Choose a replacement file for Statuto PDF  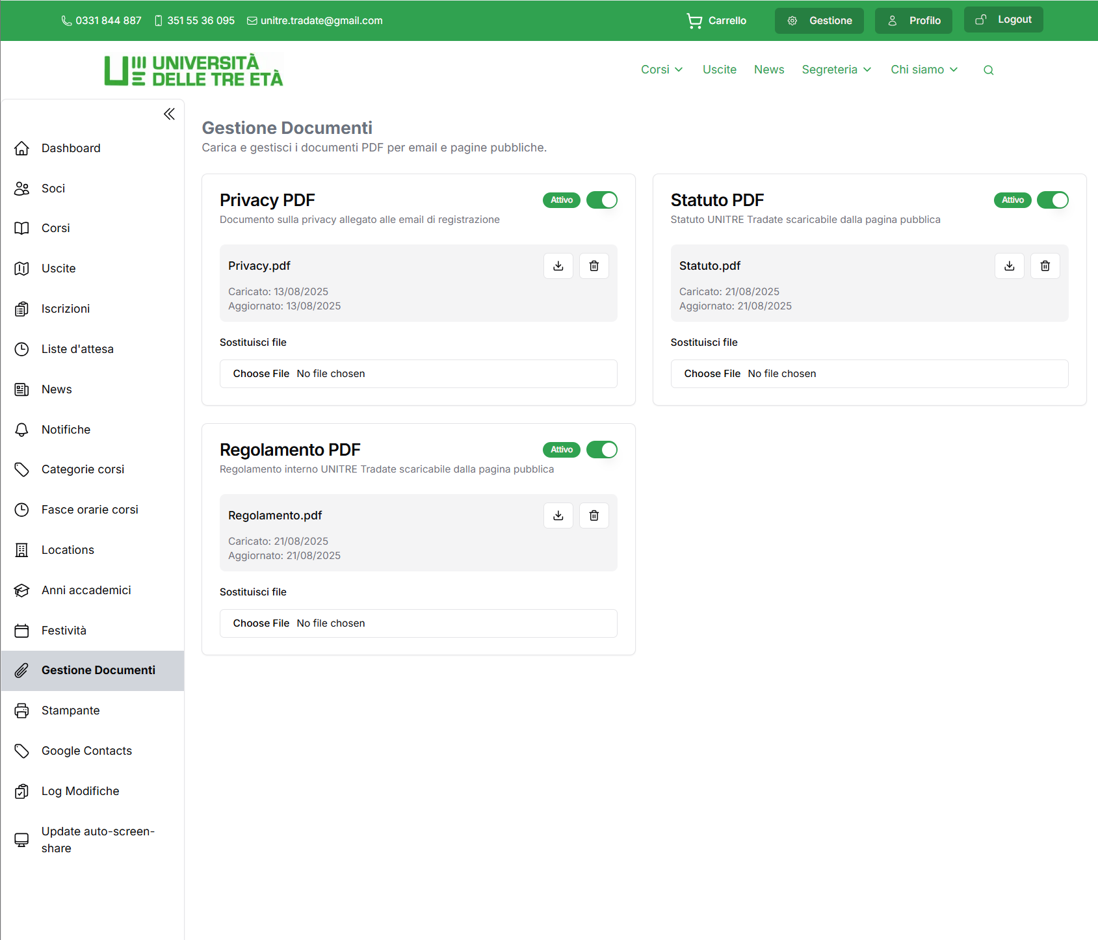[712, 373]
